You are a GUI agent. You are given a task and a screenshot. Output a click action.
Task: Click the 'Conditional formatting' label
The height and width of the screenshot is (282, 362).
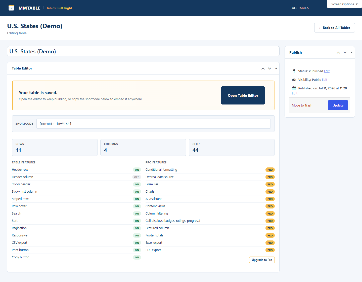(x=161, y=170)
